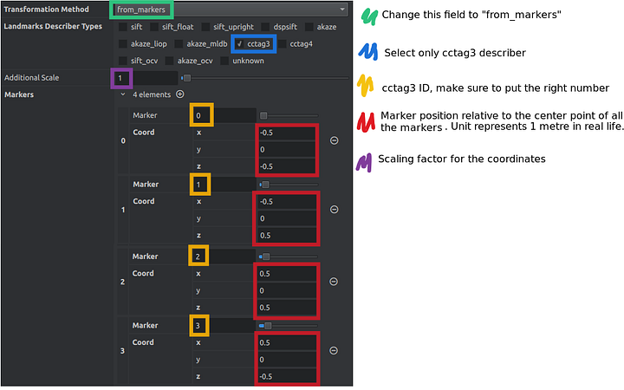Remove marker element 3 with minus icon

[x=334, y=351]
